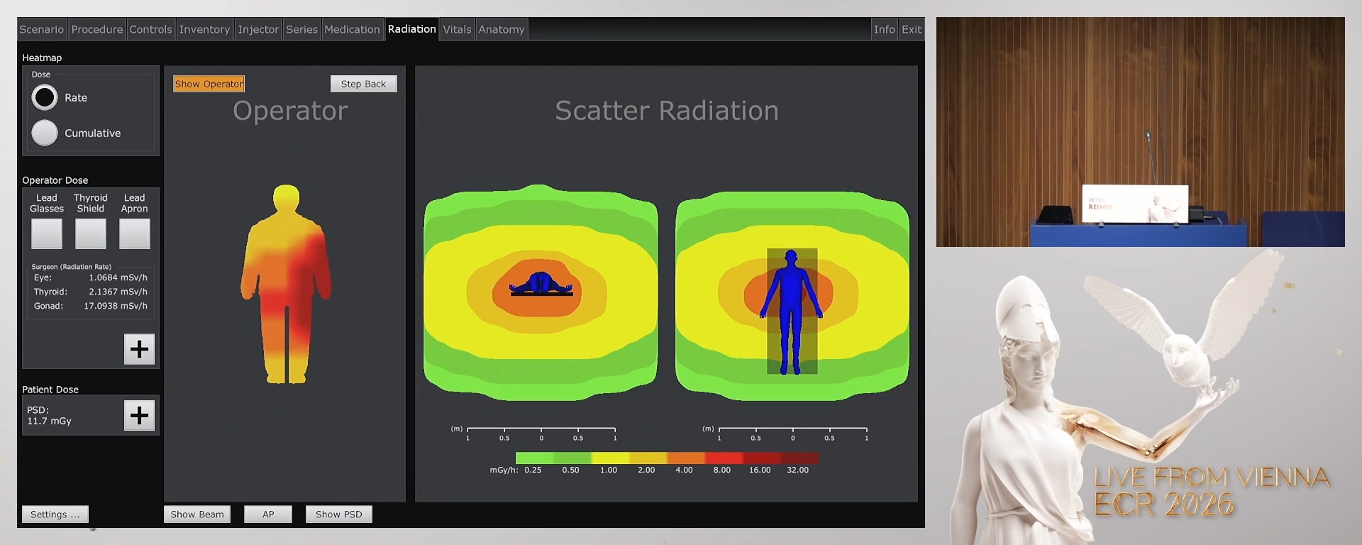Click the Thyroid dose value 2.1367 mSv/h

[x=118, y=292]
